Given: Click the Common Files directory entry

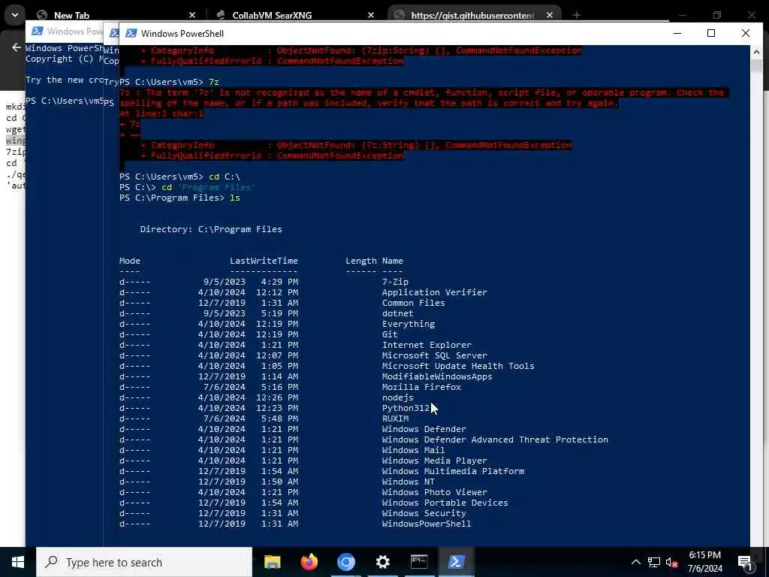Looking at the screenshot, I should pyautogui.click(x=414, y=303).
